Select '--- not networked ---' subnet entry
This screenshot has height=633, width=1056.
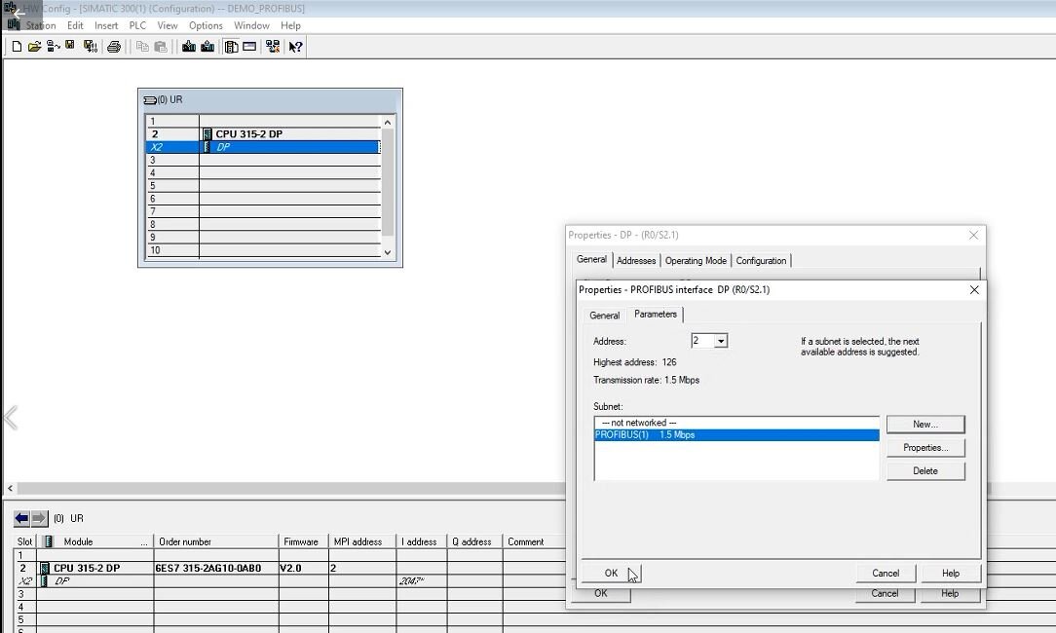click(x=736, y=423)
